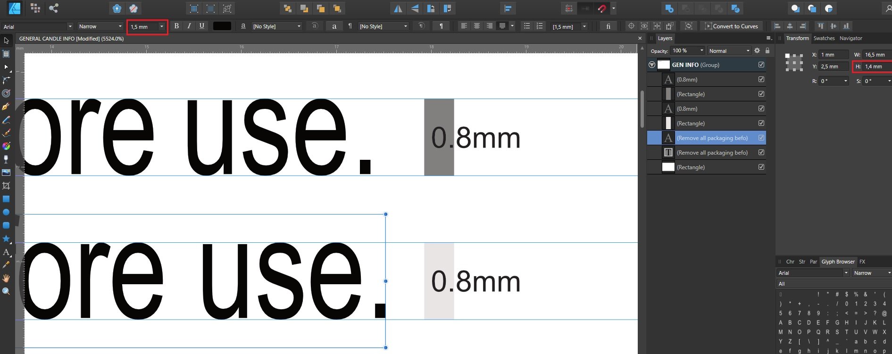Open the Chr character tab
This screenshot has height=354, width=892.
pyautogui.click(x=790, y=262)
